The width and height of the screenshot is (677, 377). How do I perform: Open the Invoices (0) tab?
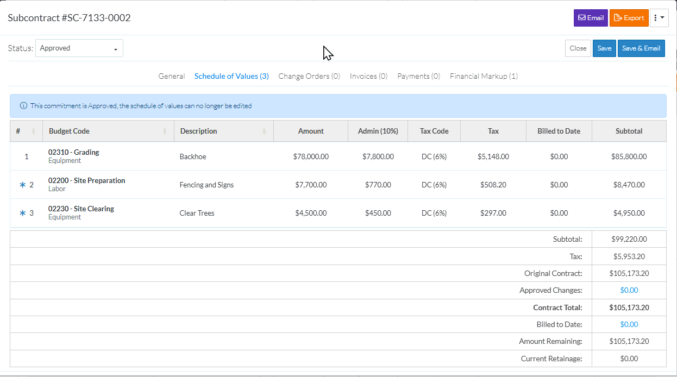[x=368, y=77]
